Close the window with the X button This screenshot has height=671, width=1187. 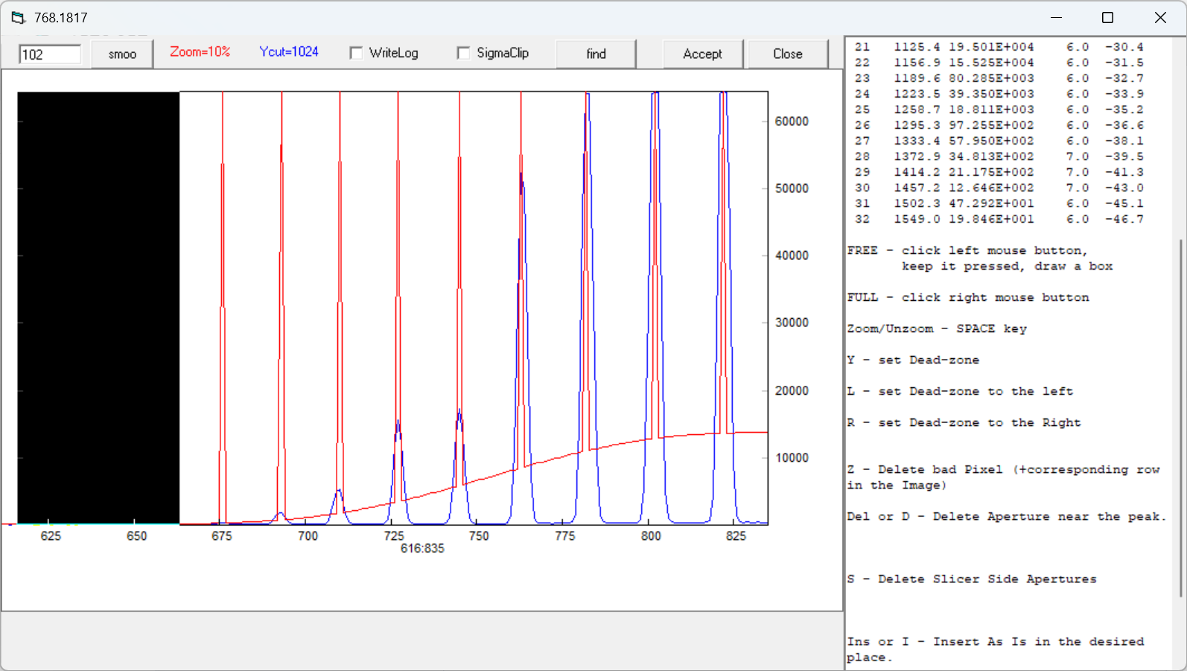[1160, 17]
